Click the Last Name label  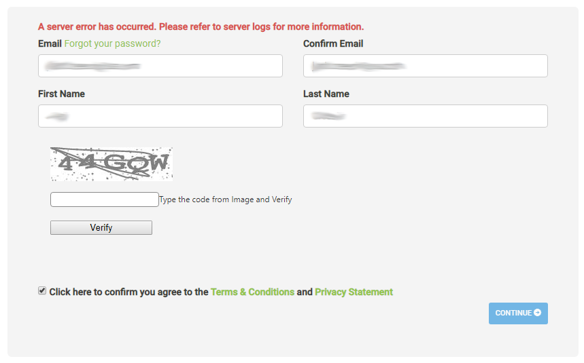(326, 94)
